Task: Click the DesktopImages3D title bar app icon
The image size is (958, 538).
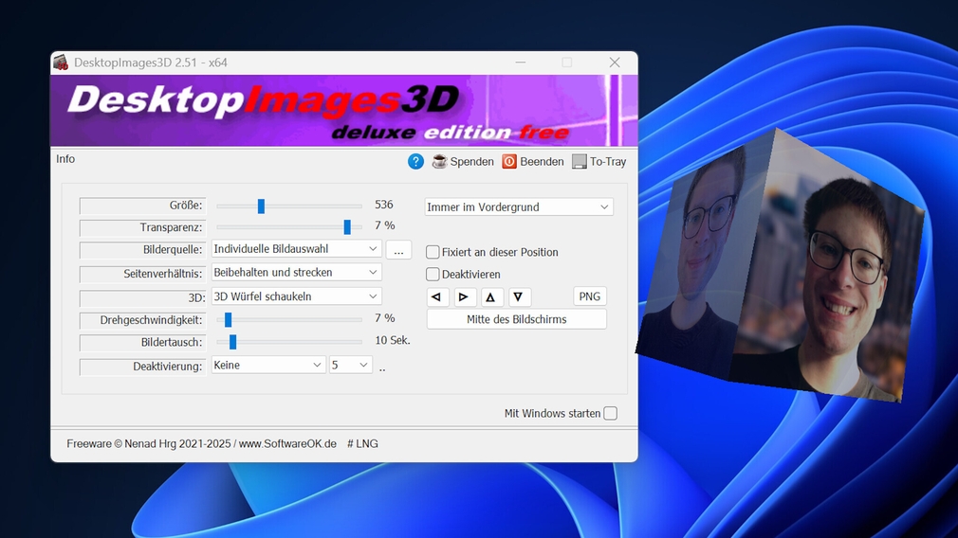Action: click(61, 63)
